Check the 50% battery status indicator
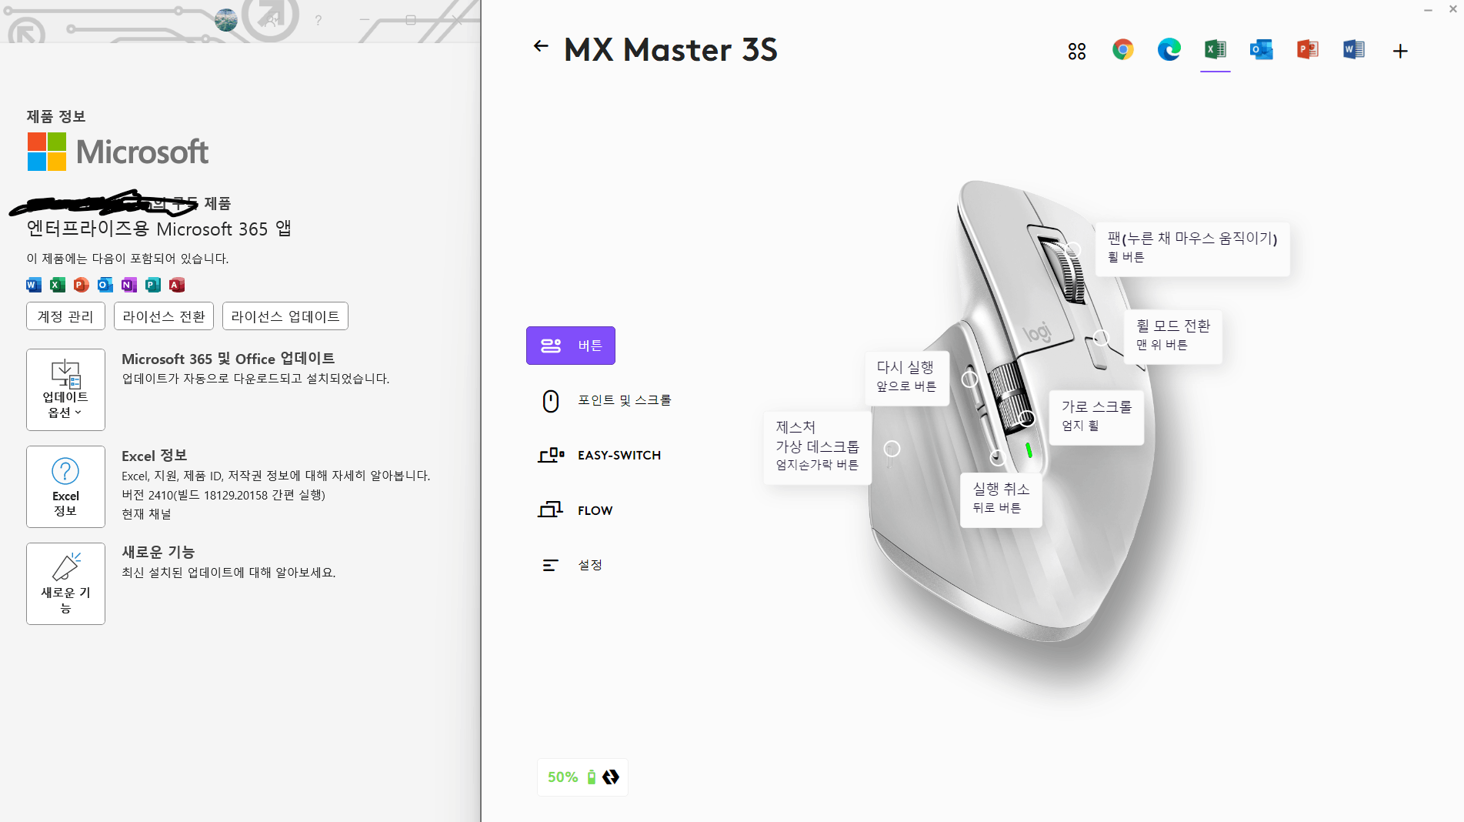The image size is (1464, 822). (582, 777)
